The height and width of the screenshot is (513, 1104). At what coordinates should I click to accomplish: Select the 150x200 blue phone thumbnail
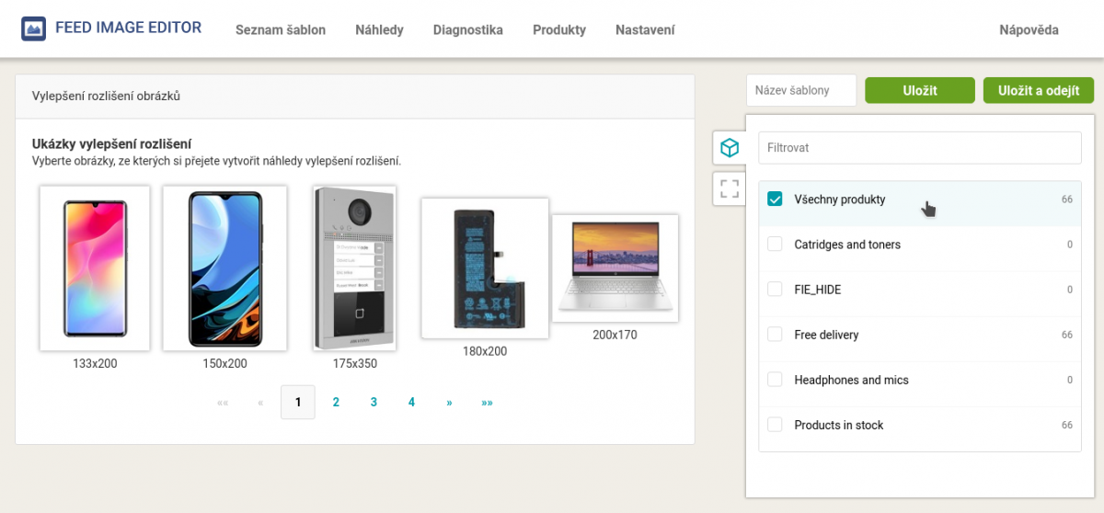tap(224, 268)
